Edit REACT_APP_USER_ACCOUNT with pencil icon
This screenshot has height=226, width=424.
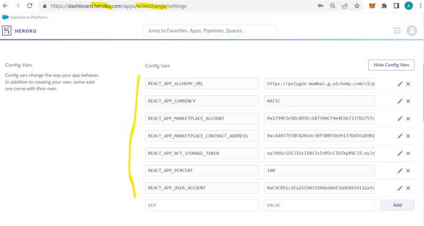tap(400, 188)
